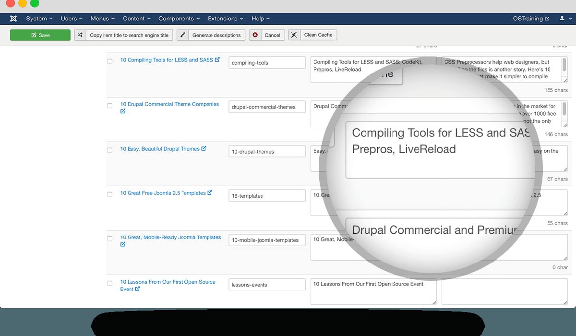Open the Components dropdown menu
This screenshot has width=576, height=336.
(179, 19)
